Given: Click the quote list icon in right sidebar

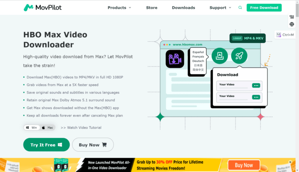Looking at the screenshot, I should point(292,17).
